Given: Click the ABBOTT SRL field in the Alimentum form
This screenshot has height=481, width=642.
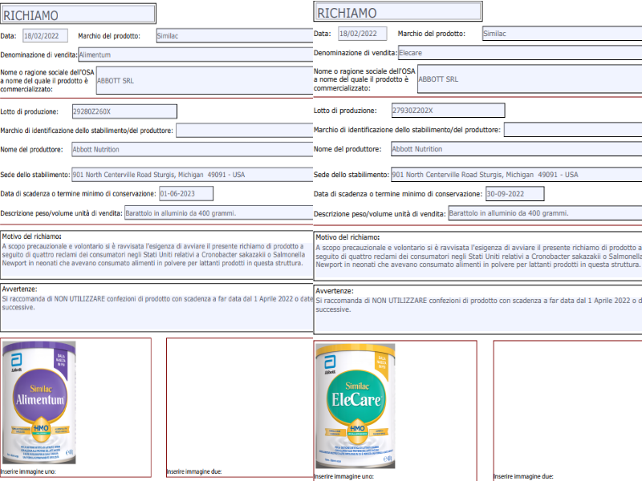Looking at the screenshot, I should tap(205, 81).
